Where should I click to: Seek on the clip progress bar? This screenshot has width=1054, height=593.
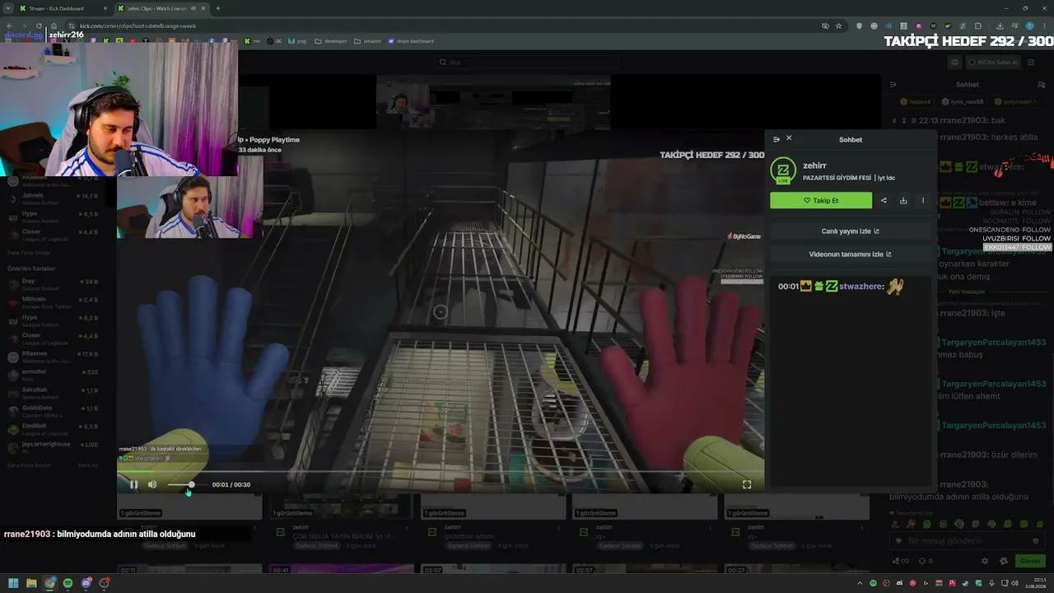click(x=441, y=473)
